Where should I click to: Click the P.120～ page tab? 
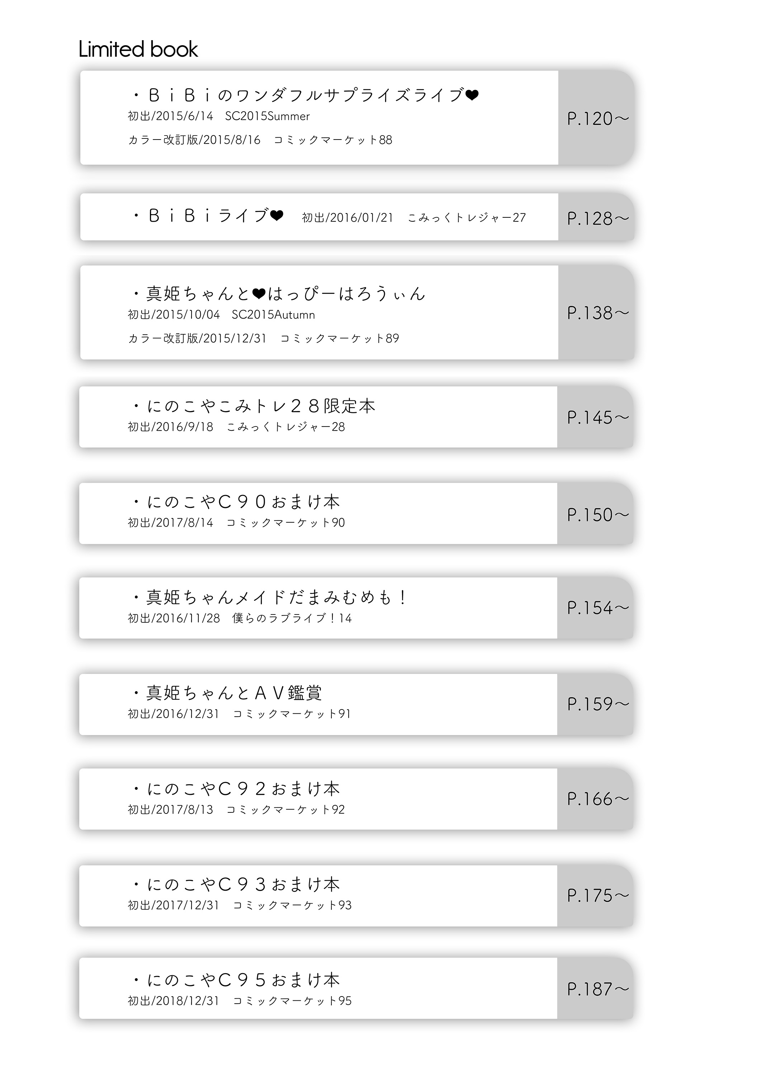click(596, 118)
